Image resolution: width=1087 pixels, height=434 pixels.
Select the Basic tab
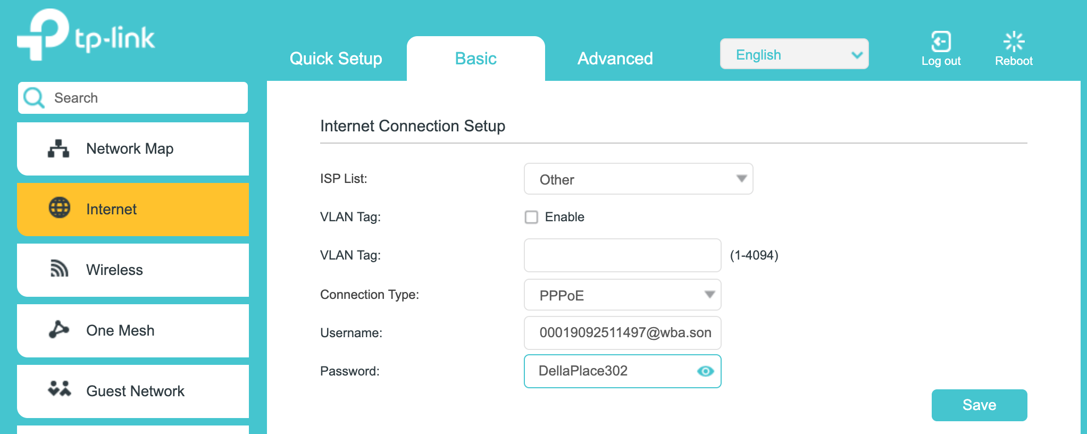[x=475, y=59]
